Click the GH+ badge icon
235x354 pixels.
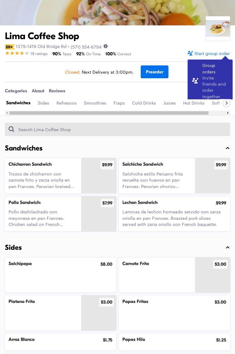(9, 47)
